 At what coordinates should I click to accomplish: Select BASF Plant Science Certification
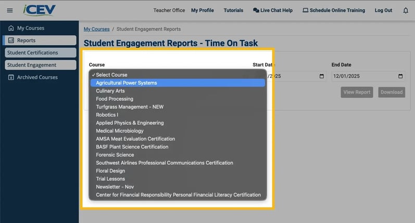coord(178,147)
